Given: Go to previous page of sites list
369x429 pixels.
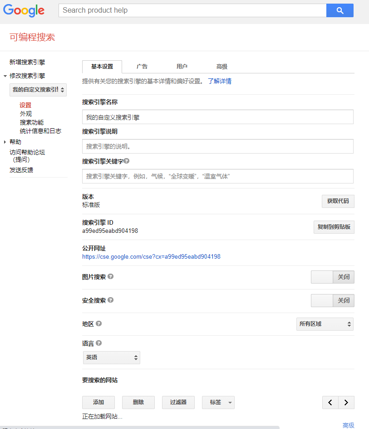Looking at the screenshot, I should (330, 402).
